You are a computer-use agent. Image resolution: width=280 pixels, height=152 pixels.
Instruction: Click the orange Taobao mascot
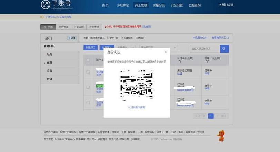[221, 136]
